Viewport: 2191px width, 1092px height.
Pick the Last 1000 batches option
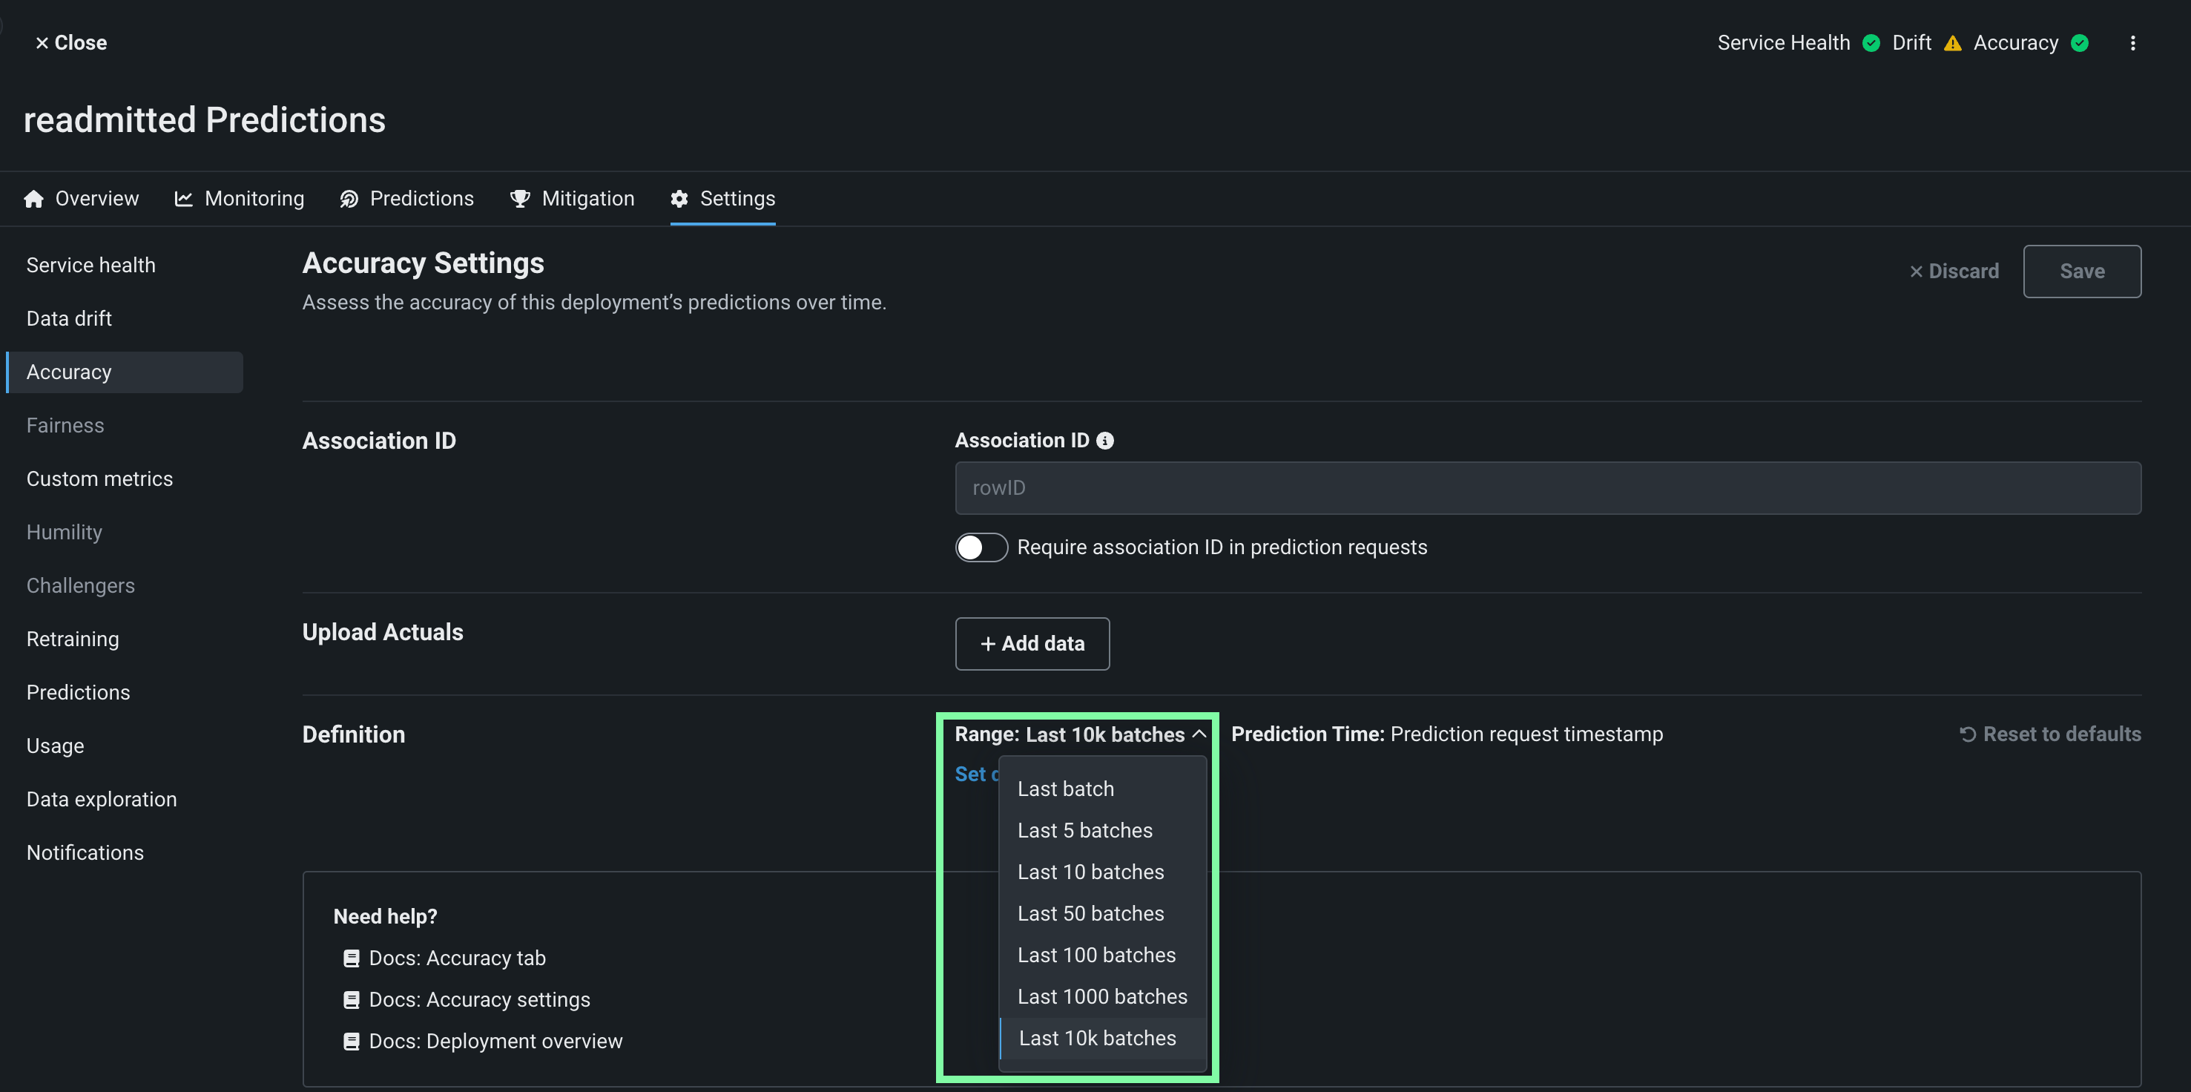(1102, 997)
